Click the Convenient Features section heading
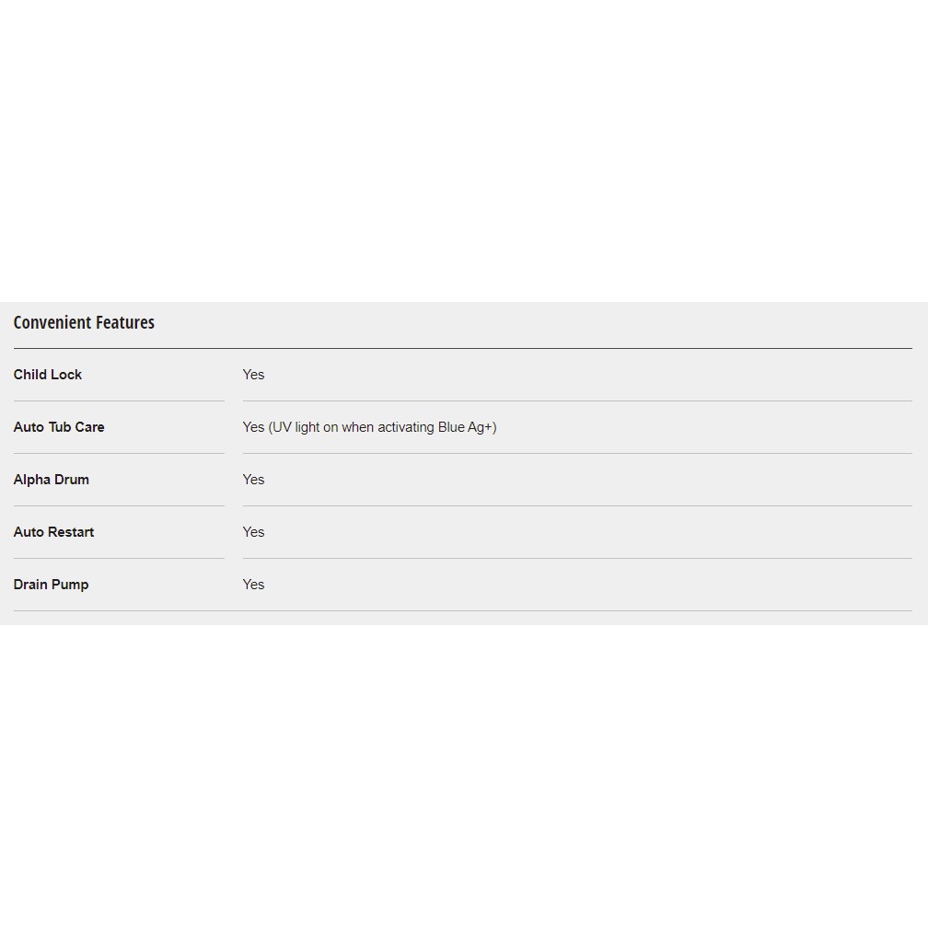Viewport: 928px width, 928px height. tap(84, 322)
